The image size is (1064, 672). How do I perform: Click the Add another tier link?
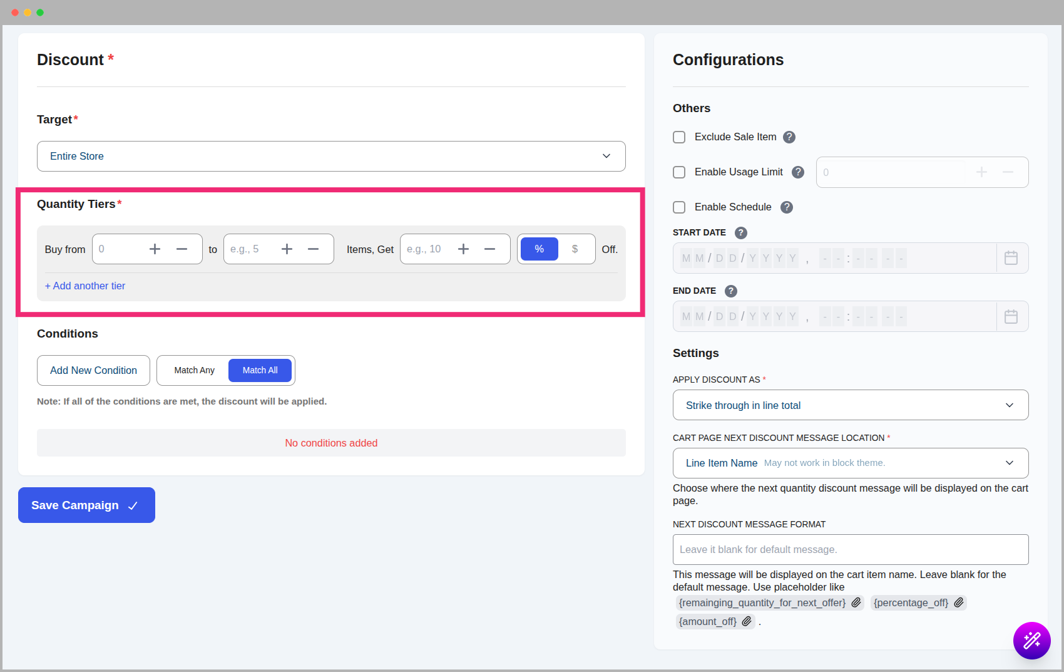click(85, 286)
